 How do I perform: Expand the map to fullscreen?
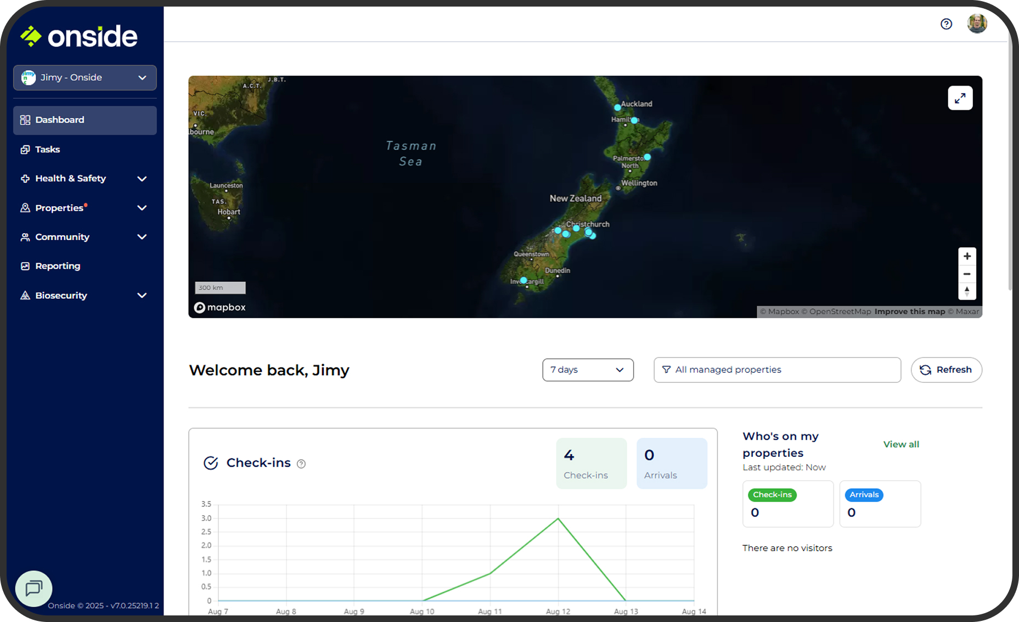pos(960,98)
